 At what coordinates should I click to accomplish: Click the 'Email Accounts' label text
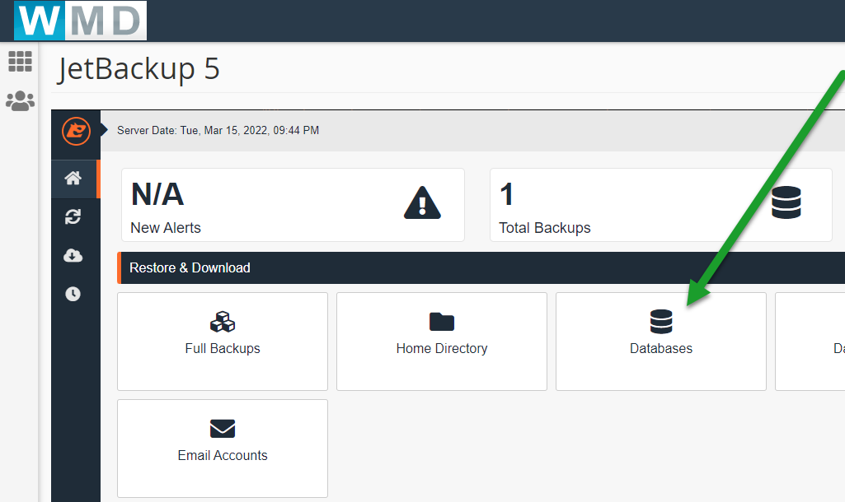point(223,455)
